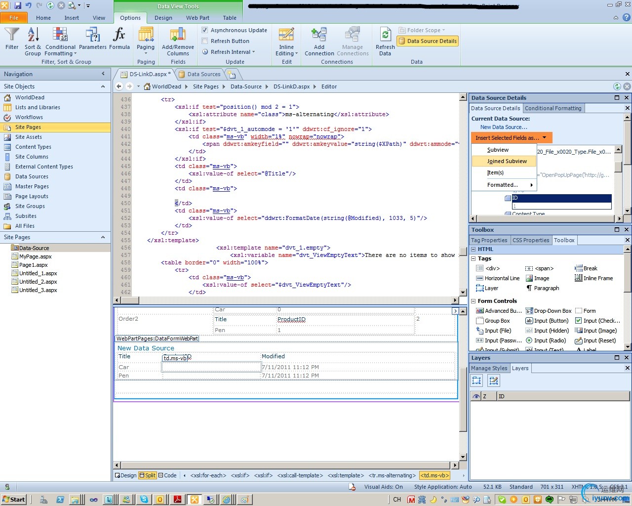Toggle Asynchronous Update checkbox
The width and height of the screenshot is (632, 506).
coord(205,30)
